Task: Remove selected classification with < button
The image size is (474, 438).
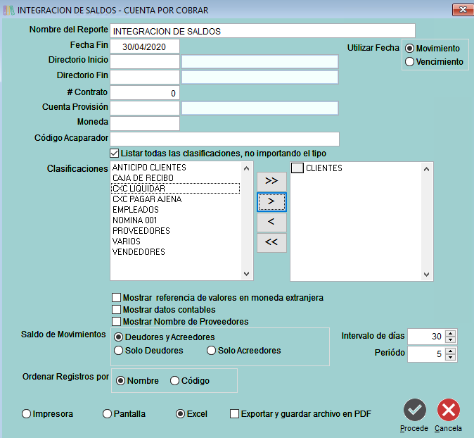Action: coord(271,223)
